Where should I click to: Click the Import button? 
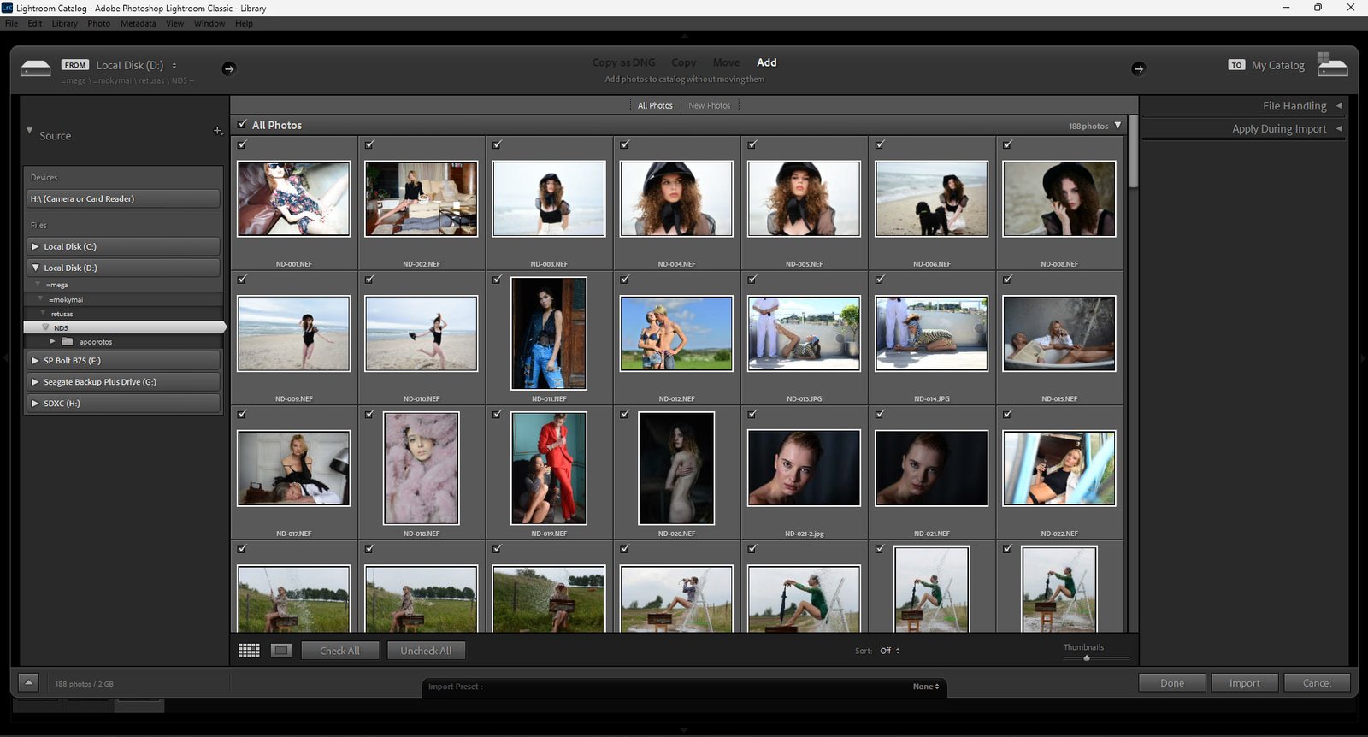click(x=1244, y=683)
